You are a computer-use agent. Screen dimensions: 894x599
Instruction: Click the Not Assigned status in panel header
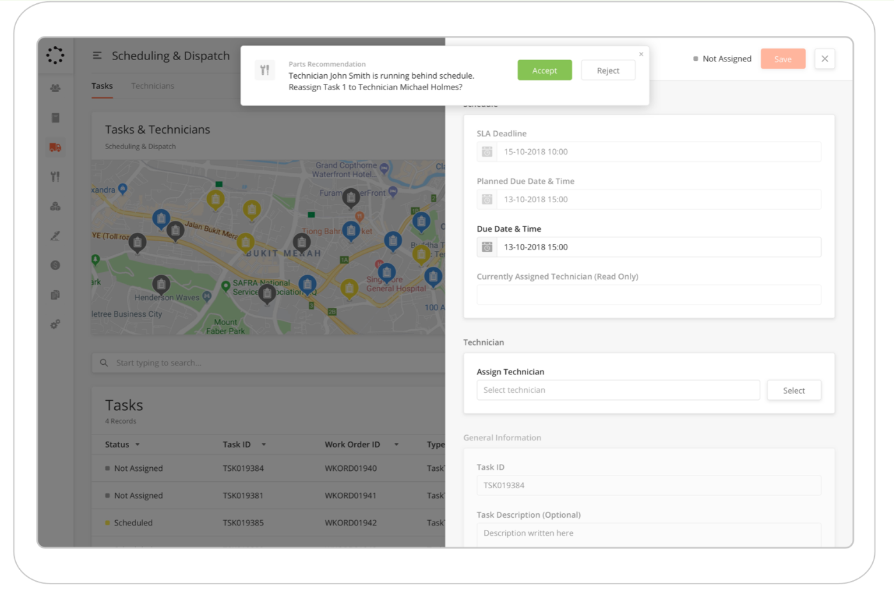(x=723, y=59)
